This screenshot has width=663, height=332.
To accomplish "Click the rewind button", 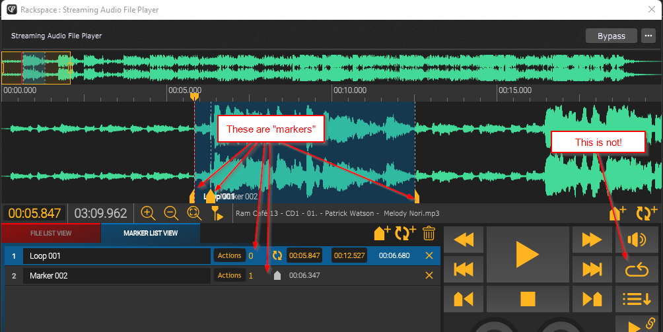I will [x=464, y=240].
